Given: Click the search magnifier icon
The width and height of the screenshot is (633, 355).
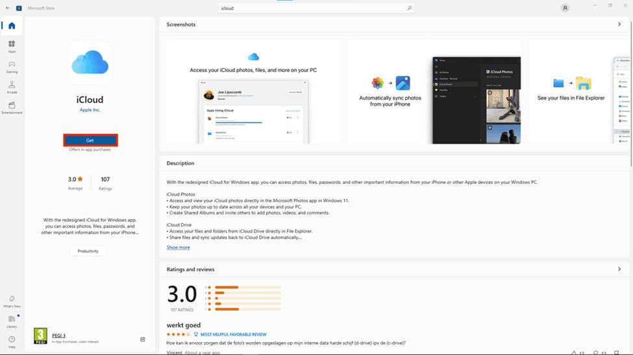Looking at the screenshot, I should point(409,8).
